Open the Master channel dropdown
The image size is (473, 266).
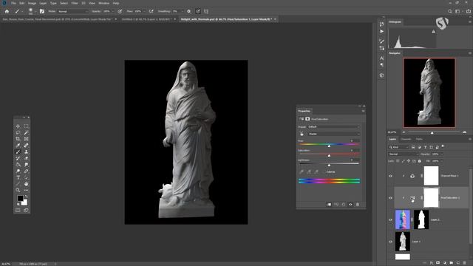[x=333, y=134]
